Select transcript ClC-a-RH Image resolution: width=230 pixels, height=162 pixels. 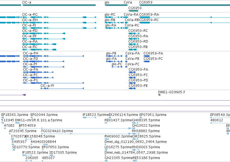30,20
